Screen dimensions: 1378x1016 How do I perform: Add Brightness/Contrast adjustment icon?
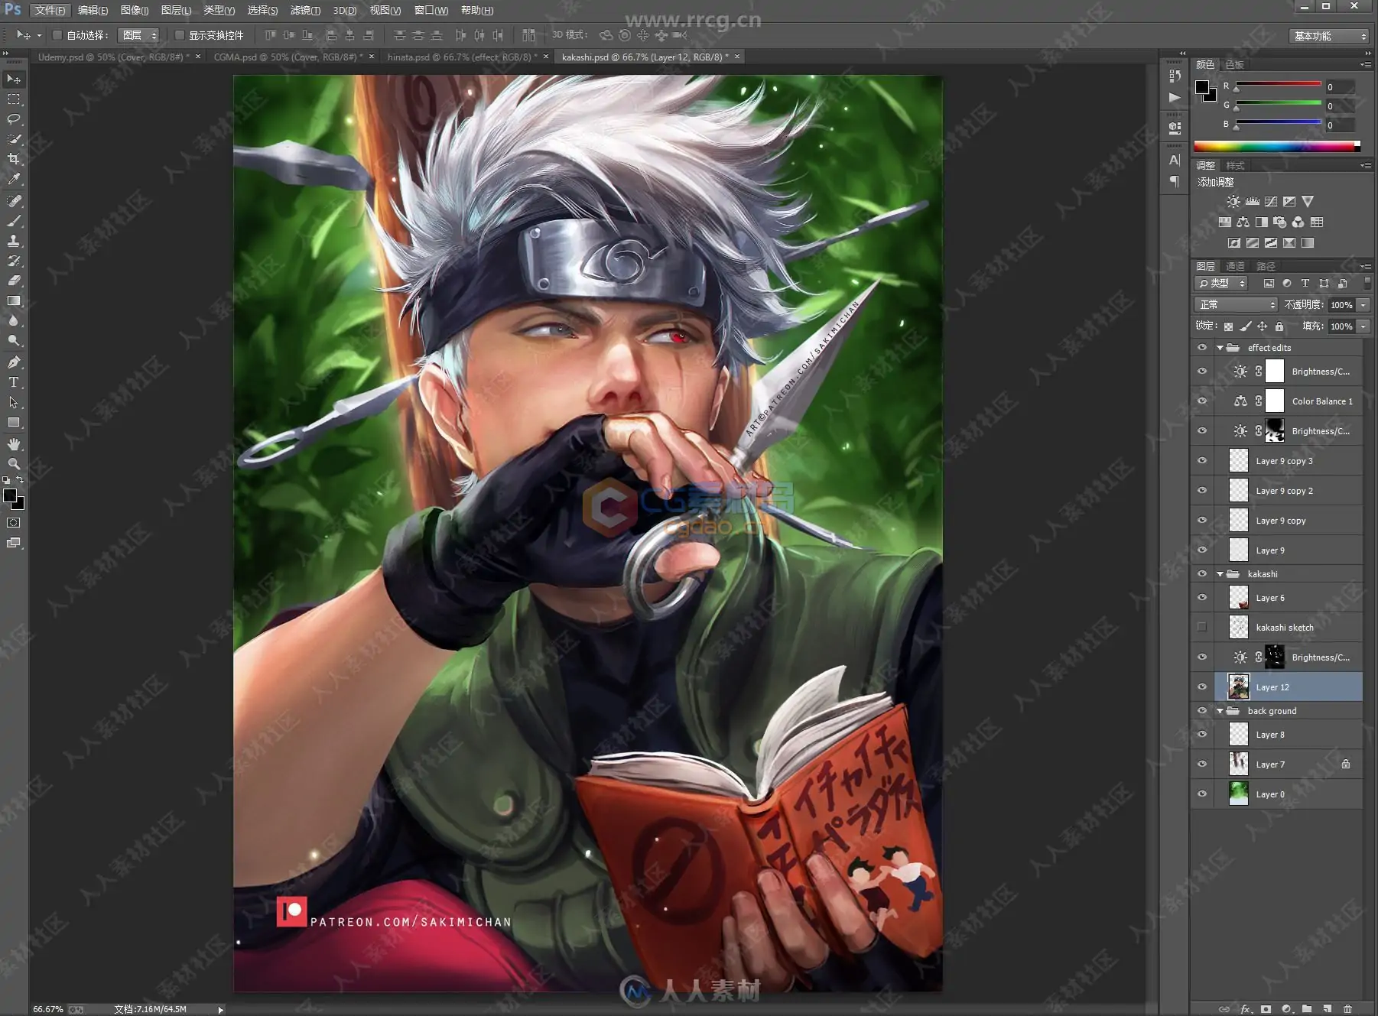(x=1233, y=202)
